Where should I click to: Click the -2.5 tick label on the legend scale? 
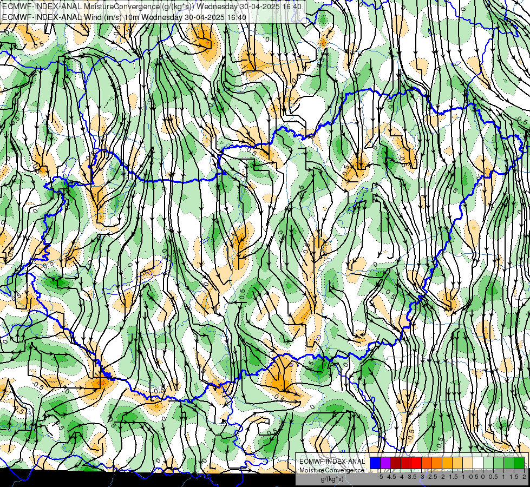431,477
